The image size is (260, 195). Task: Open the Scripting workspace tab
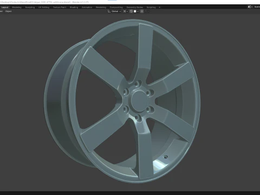click(151, 7)
